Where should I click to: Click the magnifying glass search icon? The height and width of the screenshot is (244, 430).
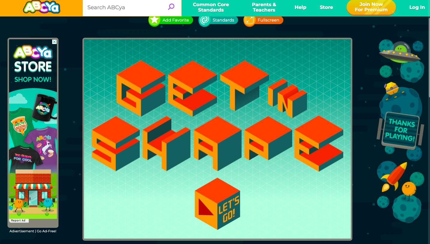coord(171,6)
